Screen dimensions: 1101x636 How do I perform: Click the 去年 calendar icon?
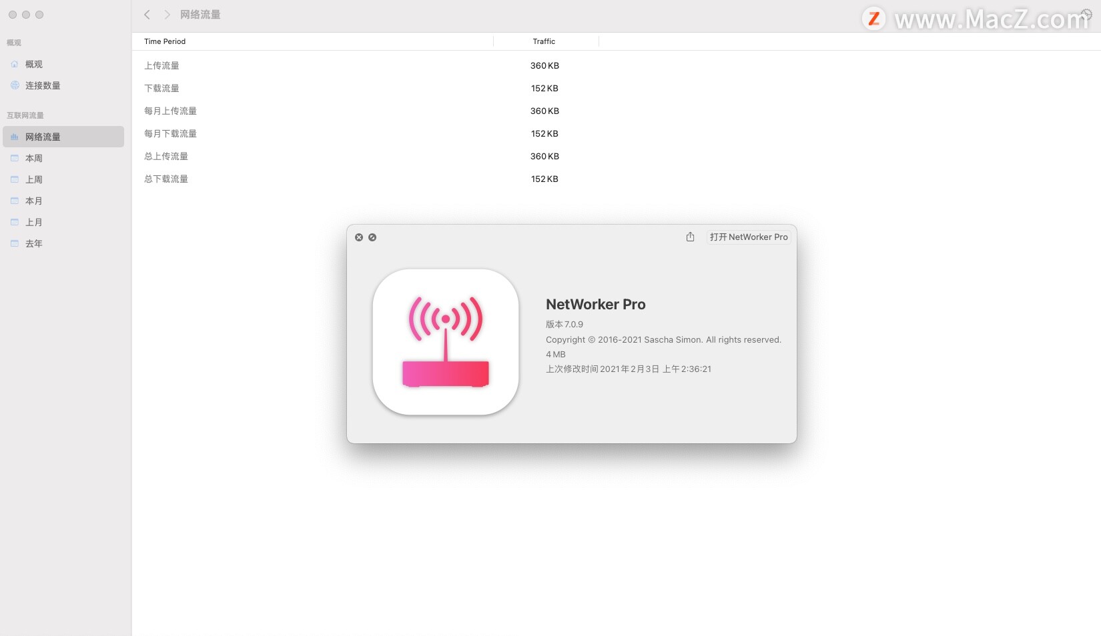coord(15,243)
